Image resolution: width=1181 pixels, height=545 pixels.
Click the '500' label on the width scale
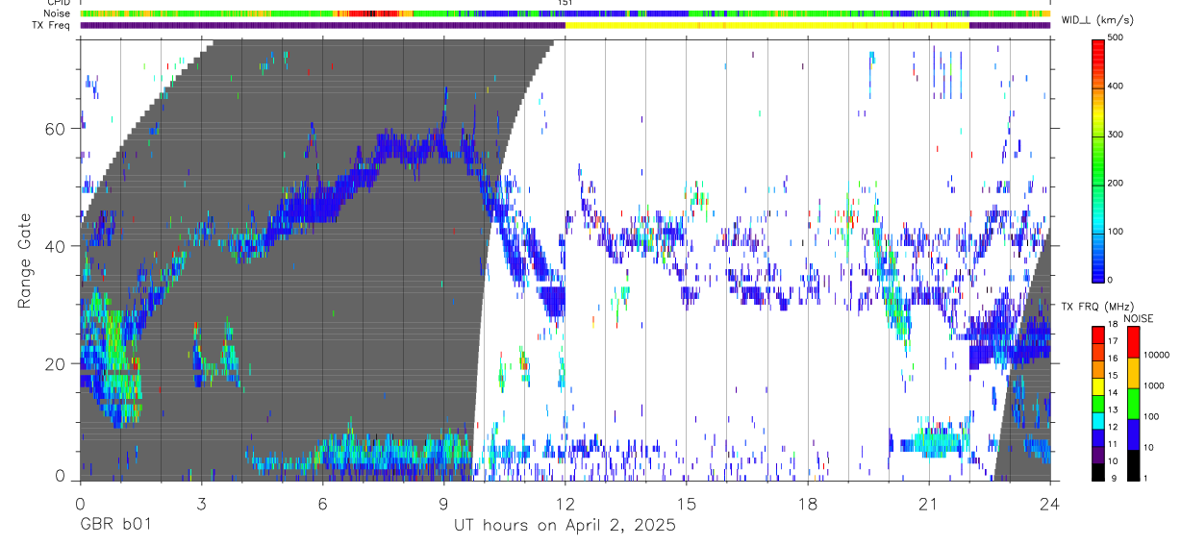(1117, 37)
